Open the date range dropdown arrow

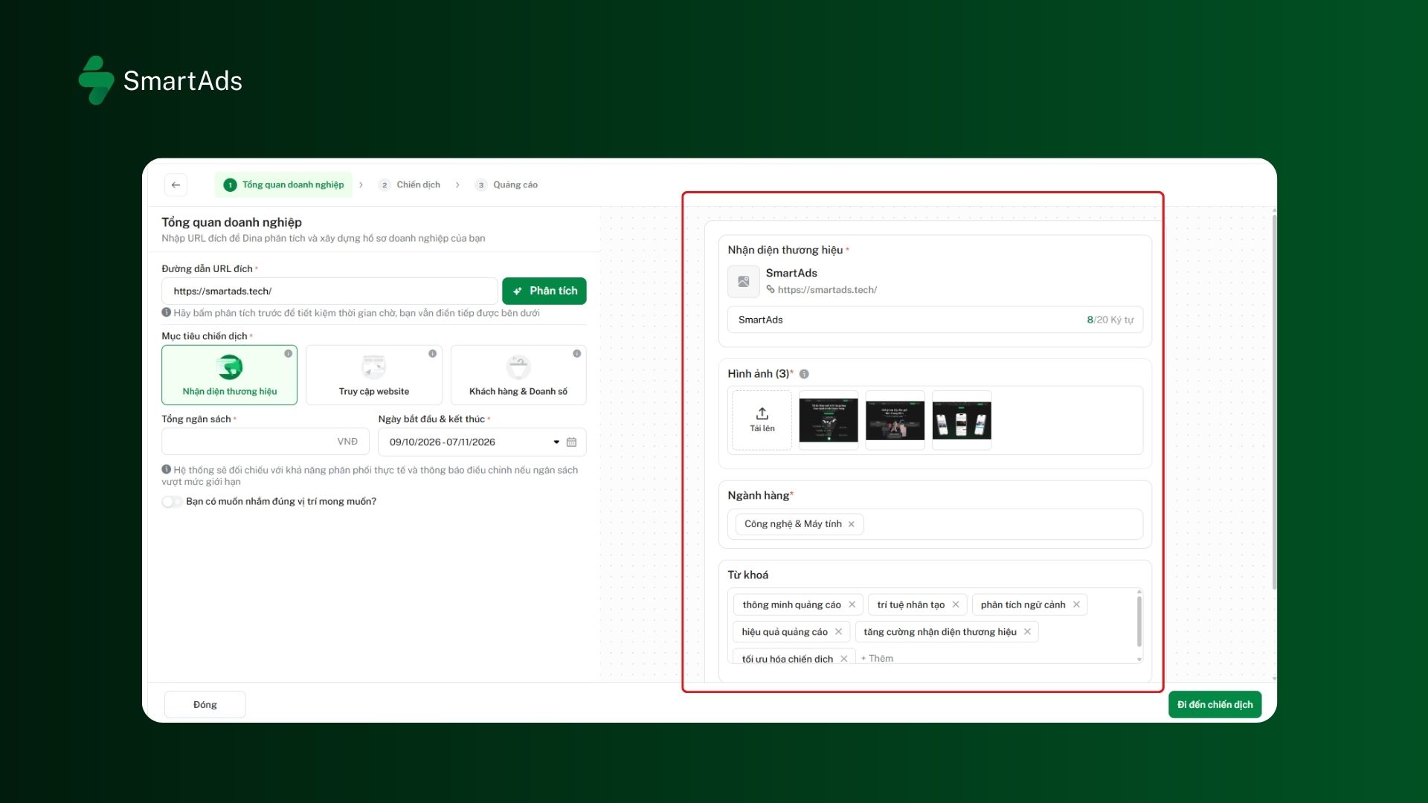point(556,442)
